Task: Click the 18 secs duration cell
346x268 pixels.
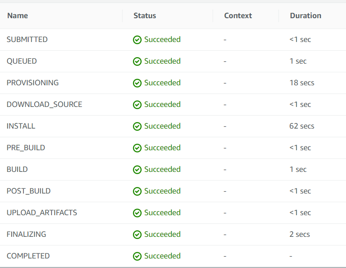Action: tap(302, 83)
